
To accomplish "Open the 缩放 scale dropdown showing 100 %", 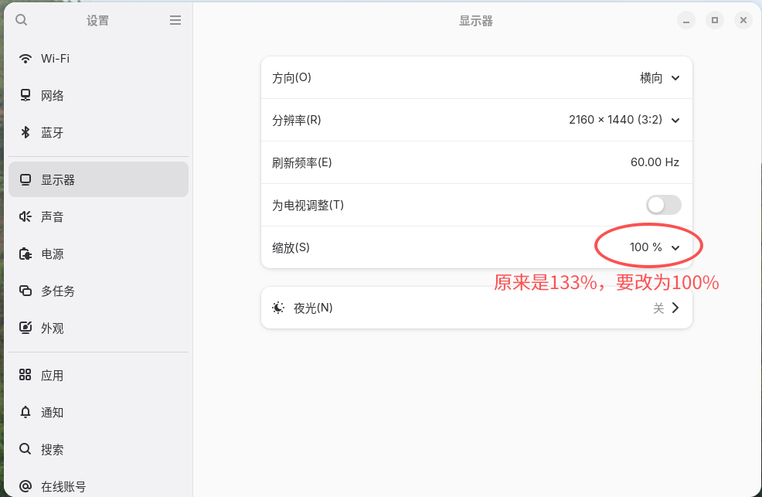I will [655, 247].
